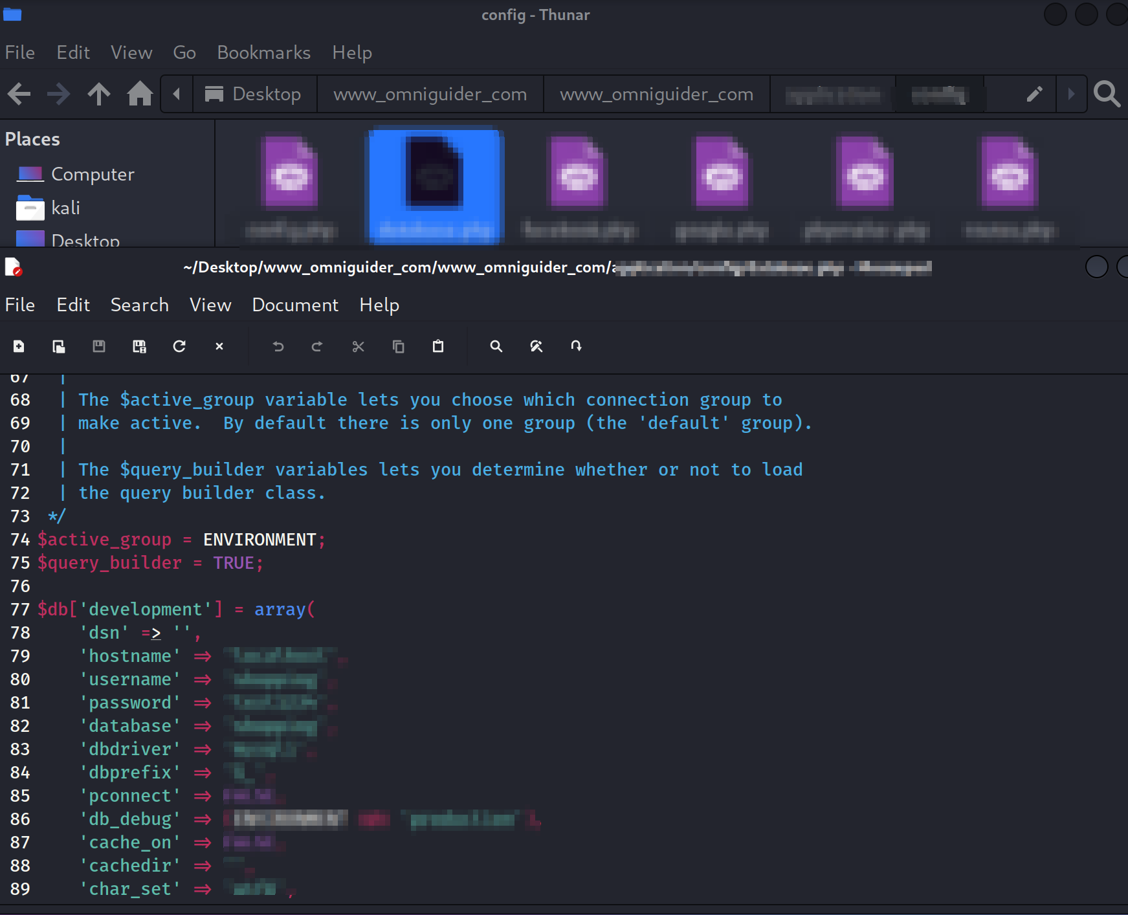1128x915 pixels.
Task: Click 'dbdriver' key on line 83
Action: click(130, 749)
